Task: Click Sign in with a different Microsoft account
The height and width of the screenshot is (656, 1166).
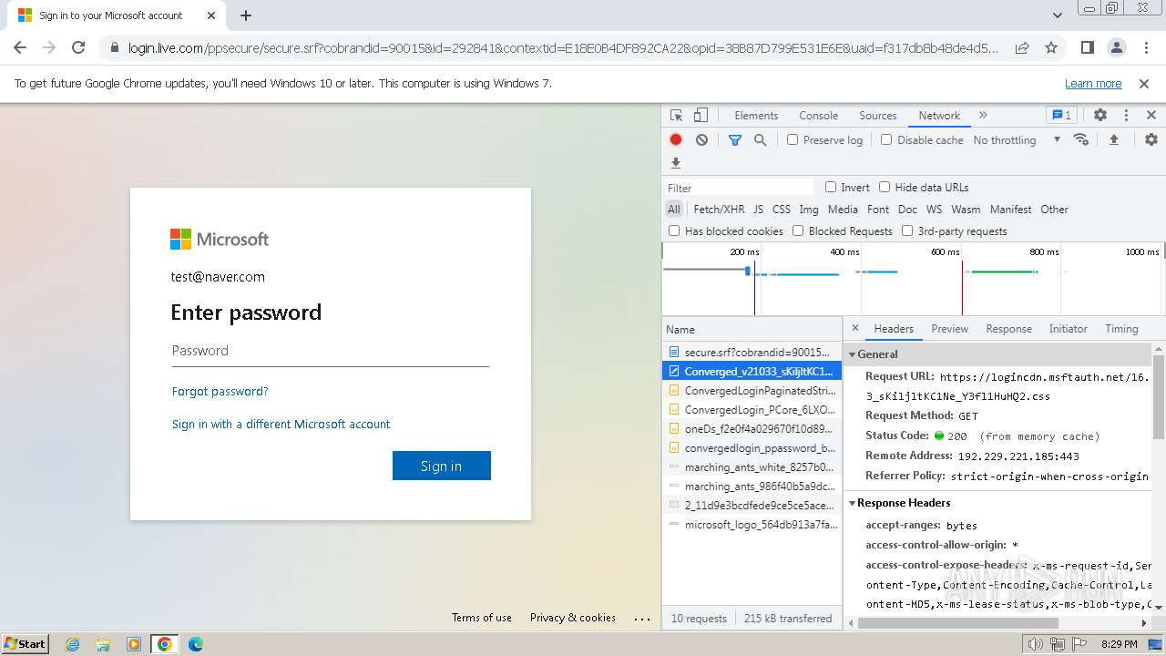Action: point(281,424)
